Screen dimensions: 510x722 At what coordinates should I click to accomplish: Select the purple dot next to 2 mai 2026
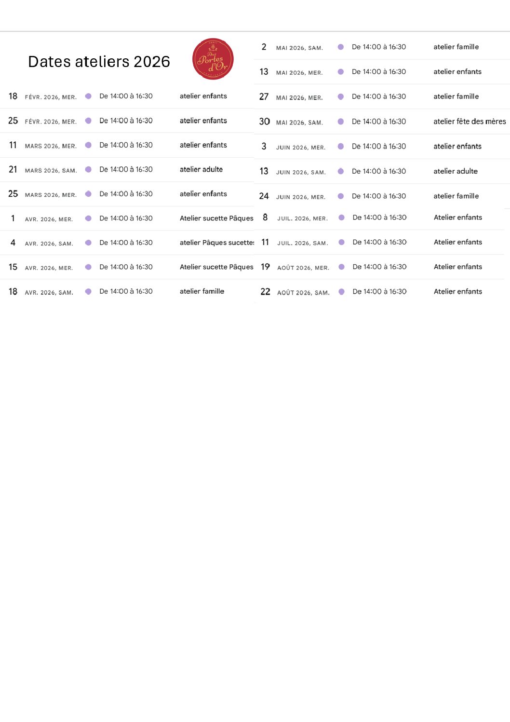(x=341, y=47)
